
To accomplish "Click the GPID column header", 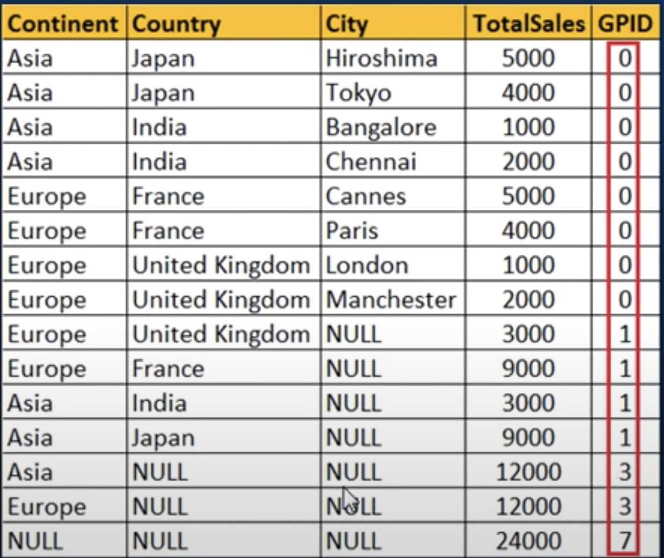I will (x=625, y=24).
